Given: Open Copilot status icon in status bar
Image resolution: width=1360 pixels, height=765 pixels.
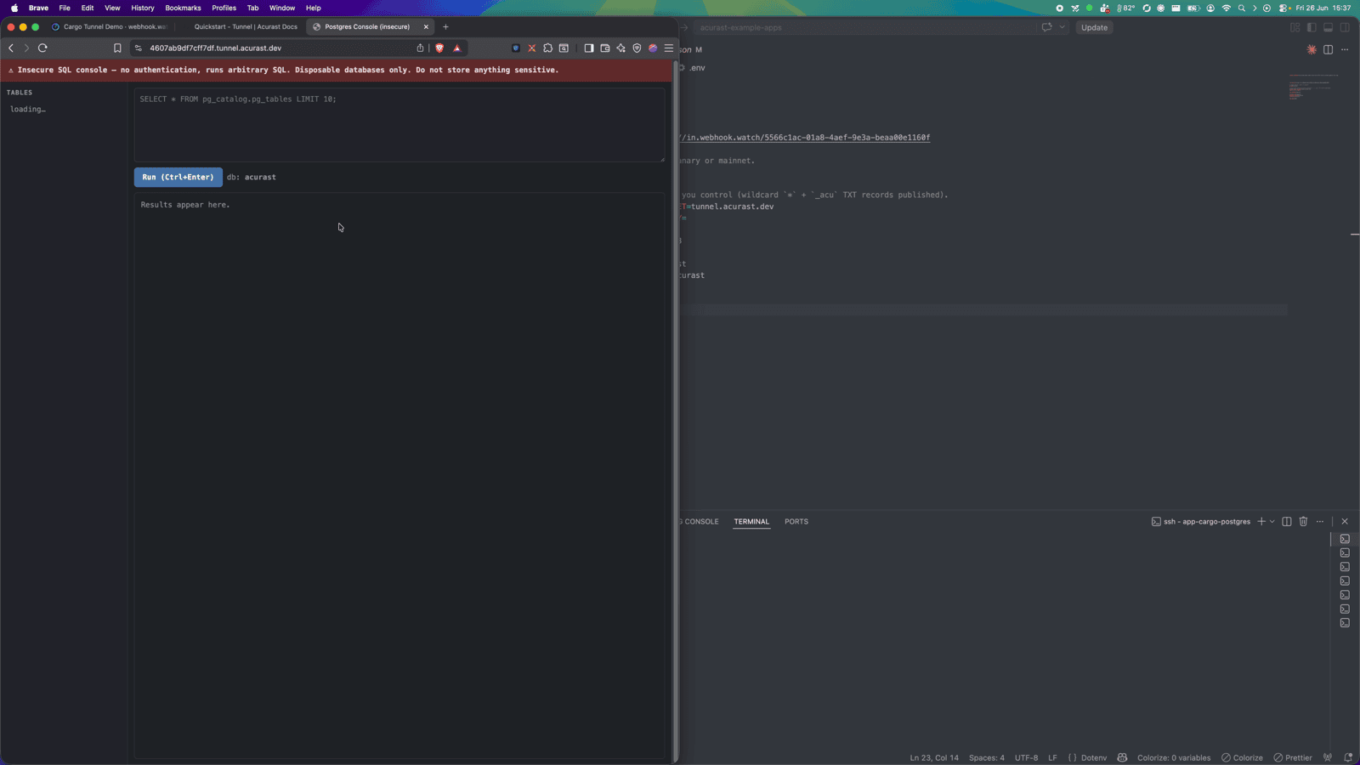Looking at the screenshot, I should click(x=1122, y=757).
